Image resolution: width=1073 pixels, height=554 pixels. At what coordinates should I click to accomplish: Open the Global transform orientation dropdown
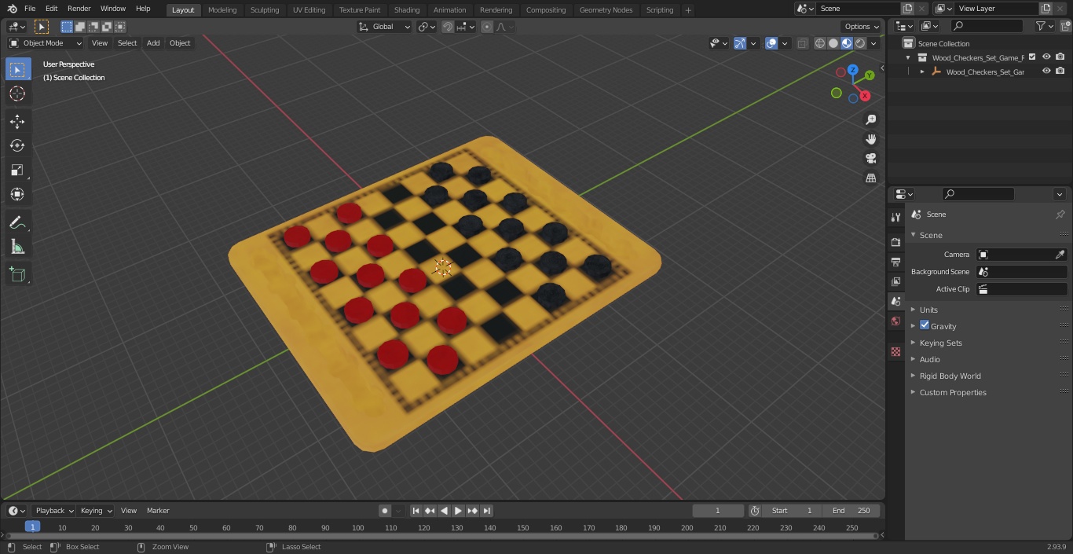pyautogui.click(x=385, y=27)
